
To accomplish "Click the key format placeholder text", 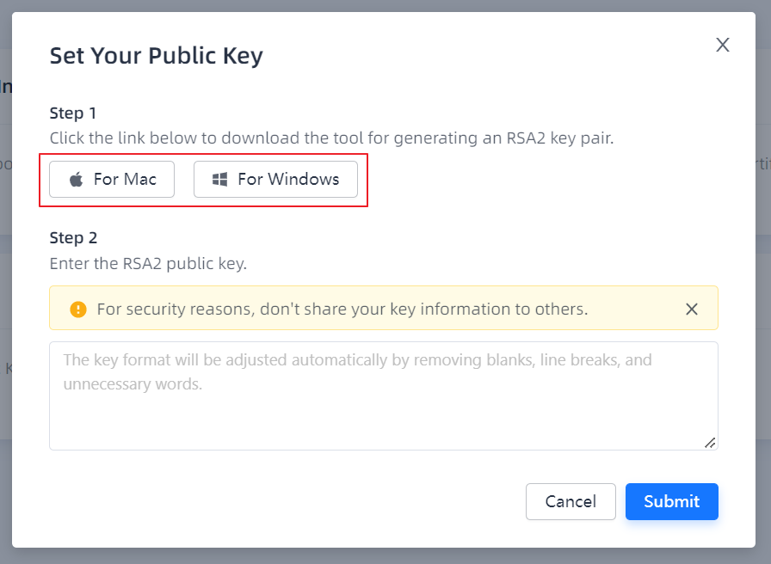I will pyautogui.click(x=357, y=361).
